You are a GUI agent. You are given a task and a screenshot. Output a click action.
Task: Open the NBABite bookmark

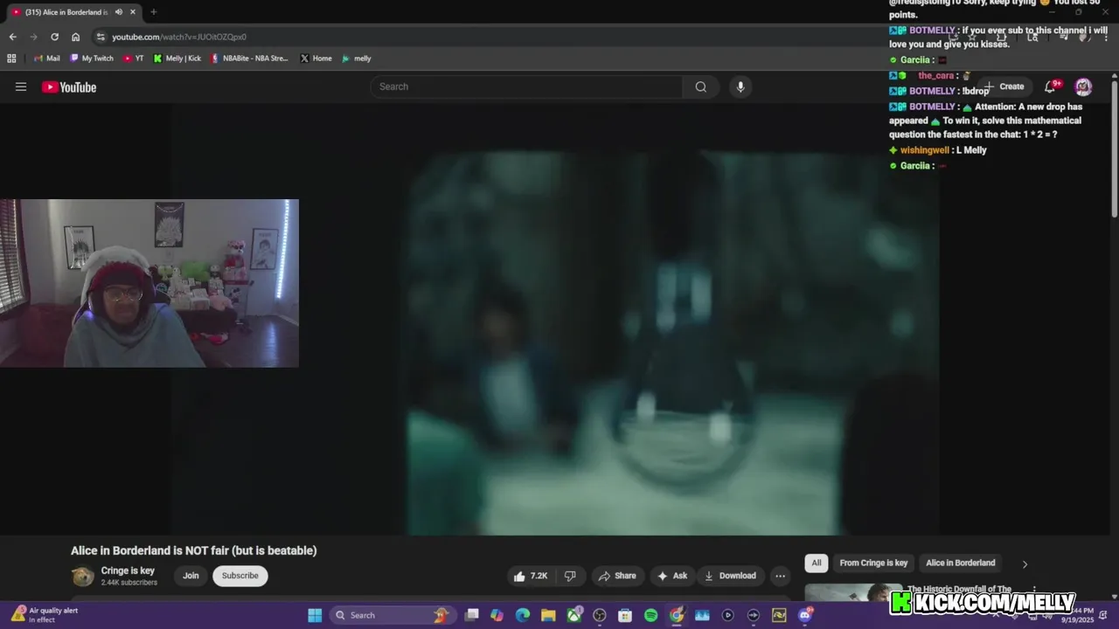tap(250, 59)
